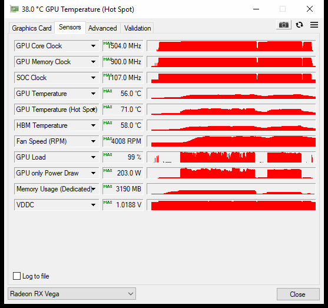Open the hamburger menu icon

point(314,25)
